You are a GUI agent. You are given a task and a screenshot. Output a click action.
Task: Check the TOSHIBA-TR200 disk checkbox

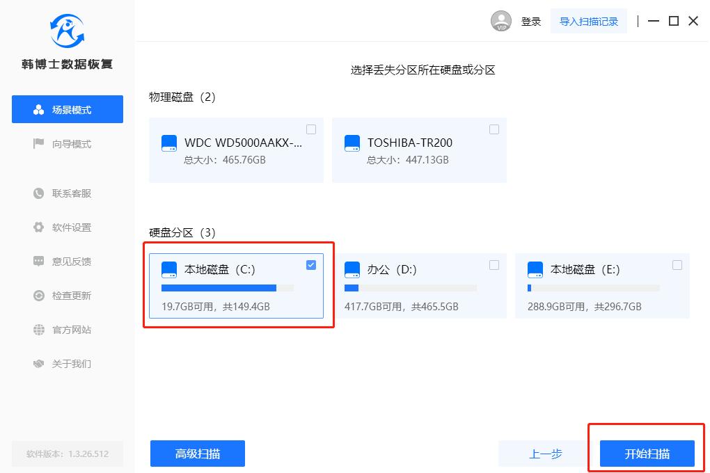click(494, 129)
